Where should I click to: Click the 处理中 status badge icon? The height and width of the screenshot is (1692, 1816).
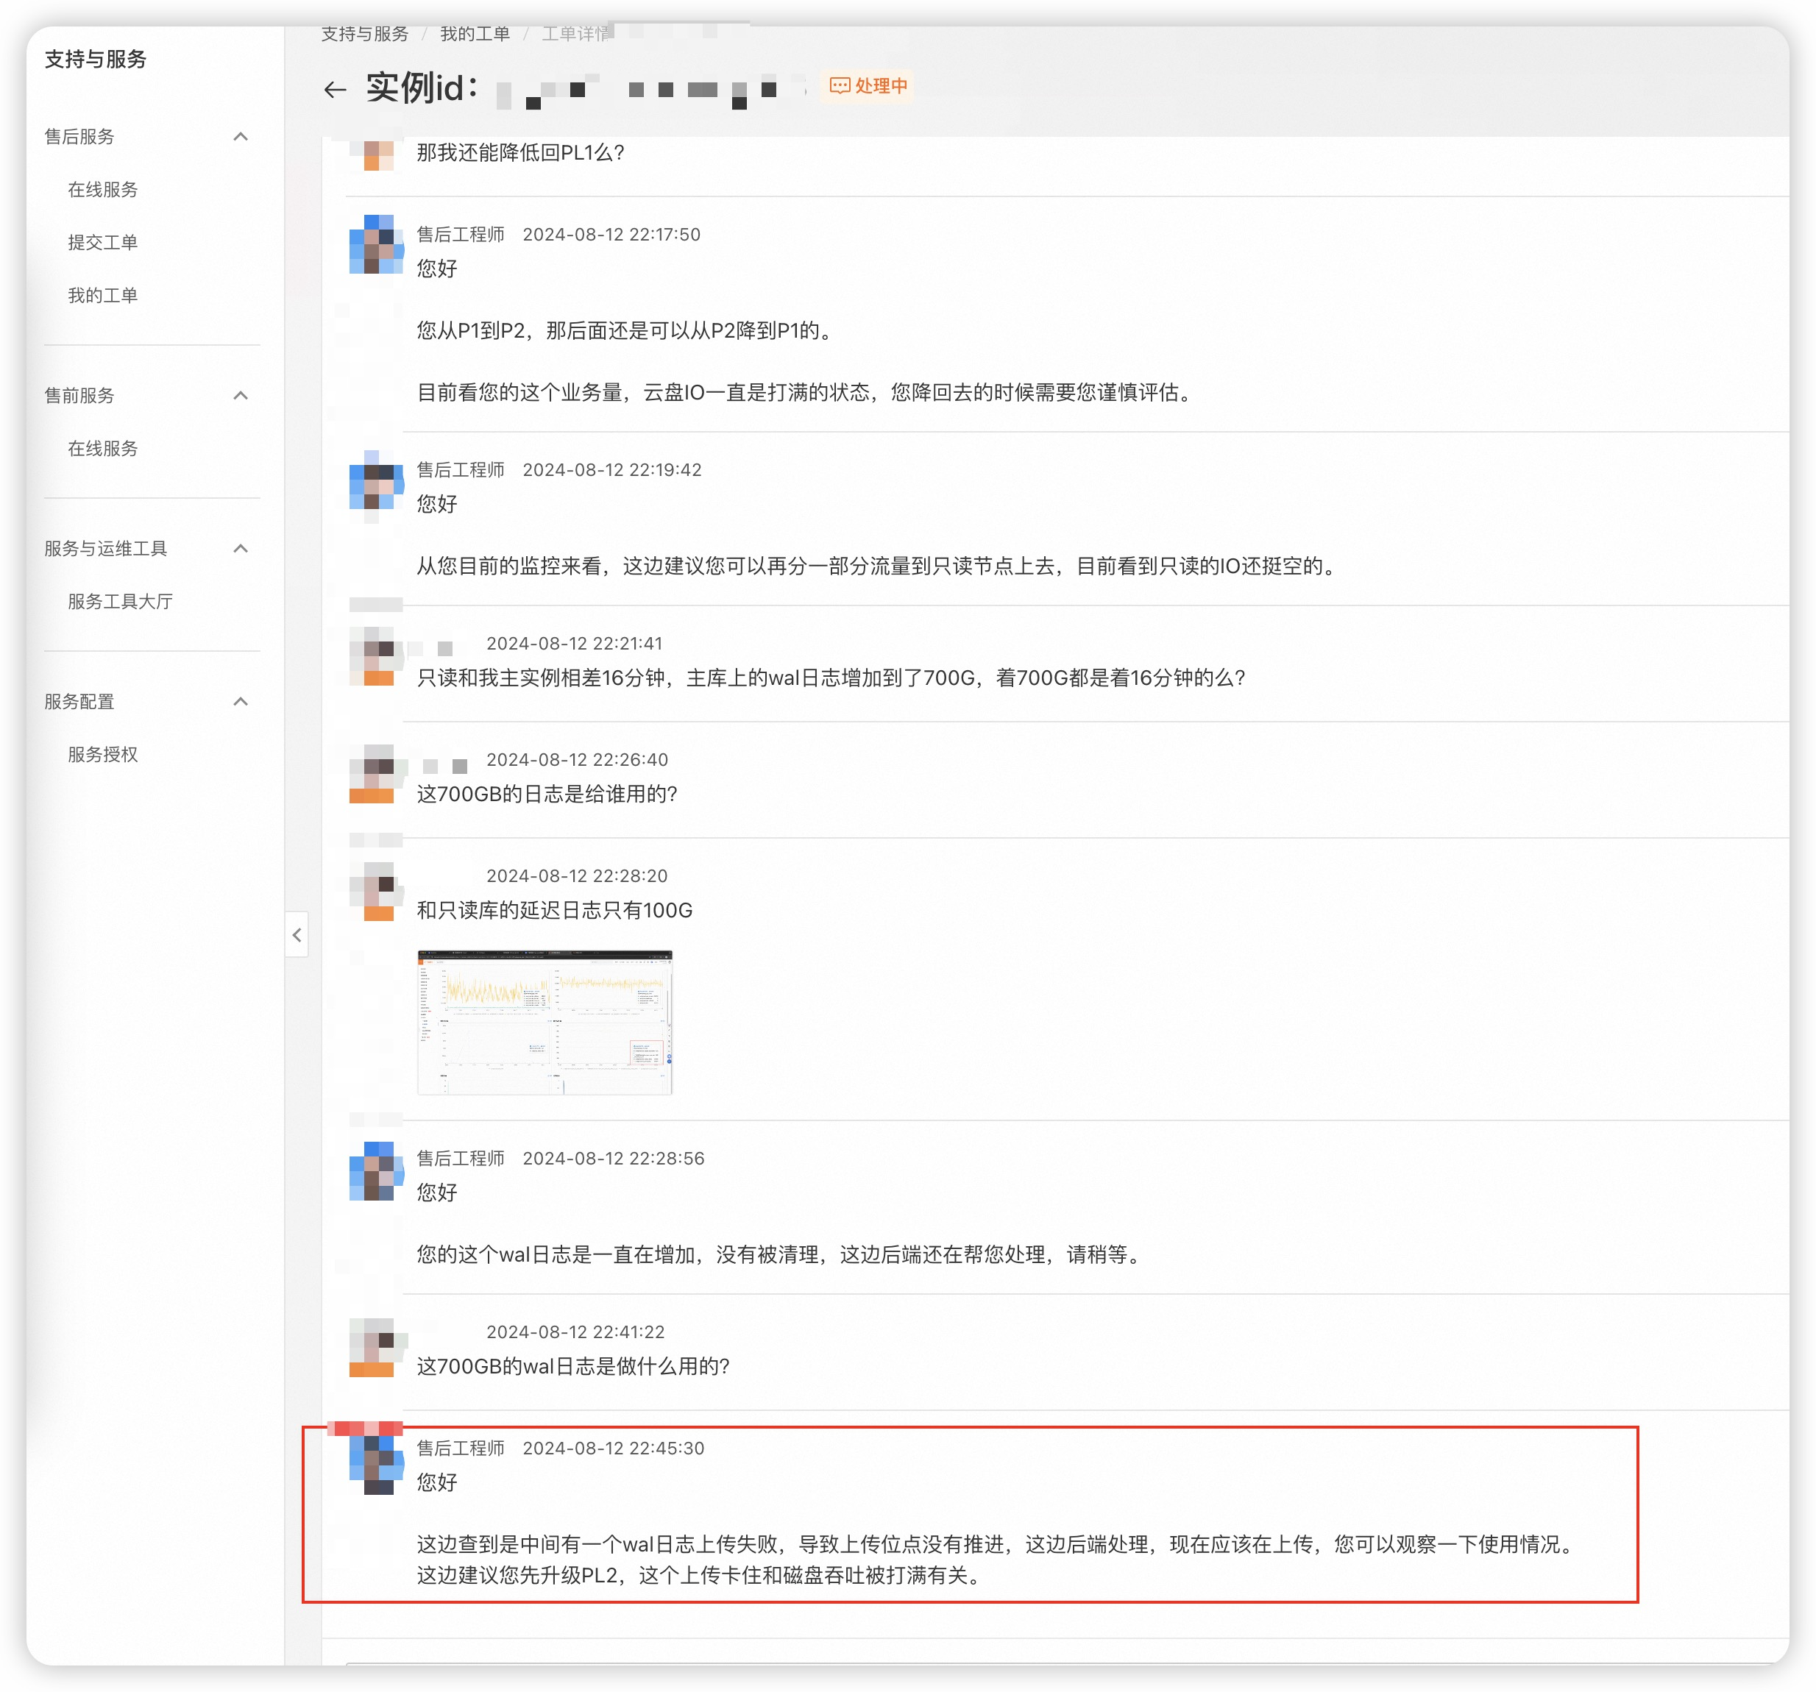[839, 85]
